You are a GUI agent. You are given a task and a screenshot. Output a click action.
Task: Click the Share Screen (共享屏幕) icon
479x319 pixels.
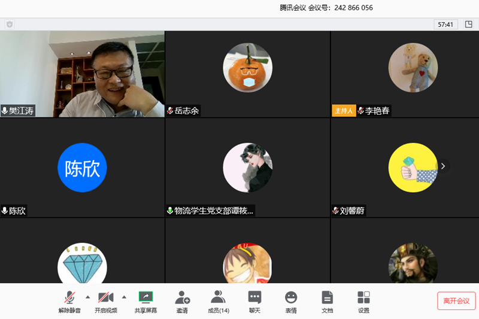145,297
